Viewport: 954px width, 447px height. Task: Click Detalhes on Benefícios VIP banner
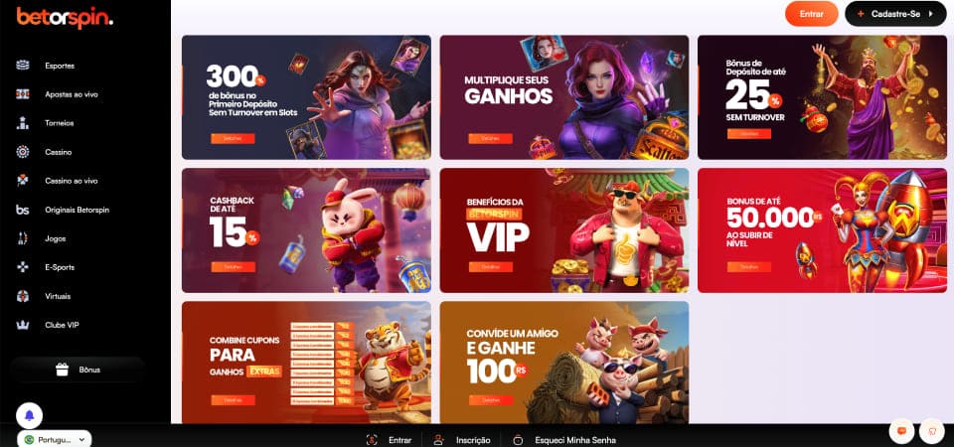point(490,267)
